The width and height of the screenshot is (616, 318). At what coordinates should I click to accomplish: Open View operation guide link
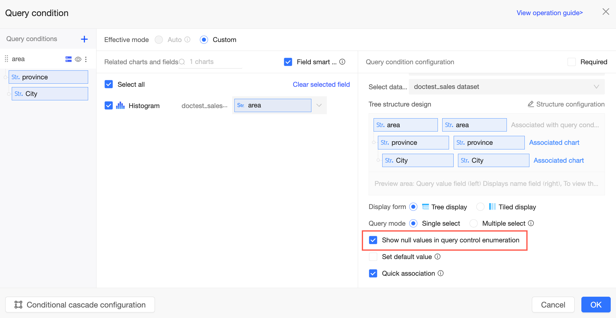pyautogui.click(x=550, y=13)
